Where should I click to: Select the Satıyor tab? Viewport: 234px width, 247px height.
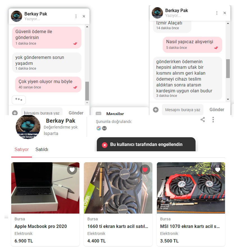[22, 149]
